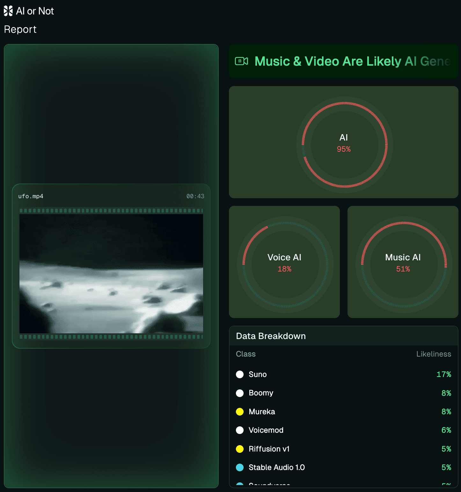Sort by the Likeliness column header

pos(434,354)
